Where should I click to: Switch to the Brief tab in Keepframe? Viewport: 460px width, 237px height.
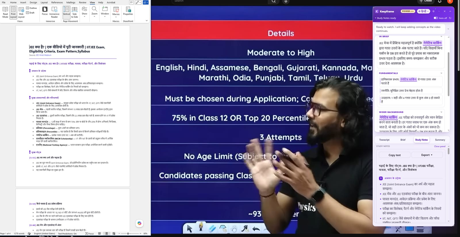coord(403,140)
